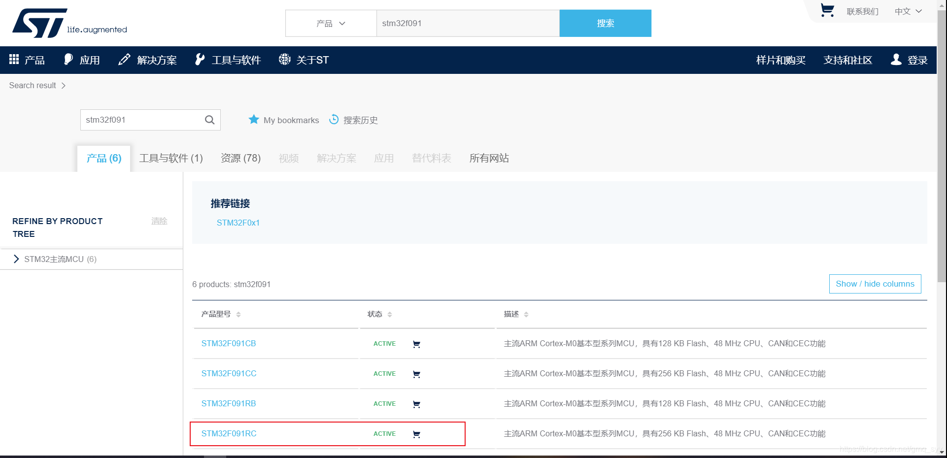
Task: Open the 中文 language dropdown
Action: tap(908, 11)
